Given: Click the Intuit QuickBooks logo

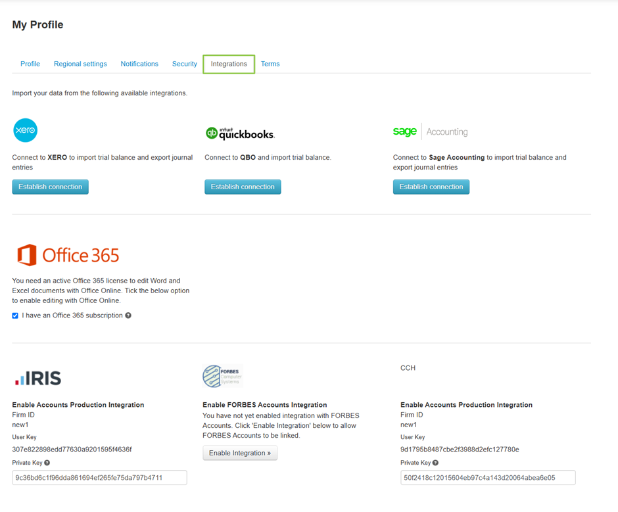Looking at the screenshot, I should (x=239, y=133).
